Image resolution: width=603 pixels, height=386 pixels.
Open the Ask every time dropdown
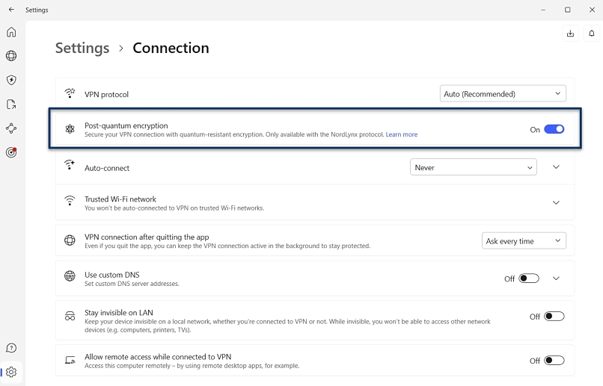[x=524, y=241]
